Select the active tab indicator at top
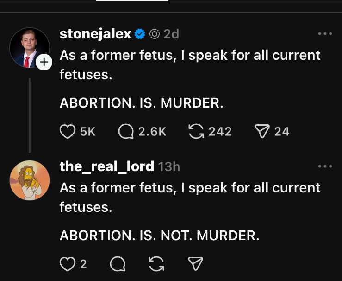This screenshot has width=342, height=281. point(132,1)
